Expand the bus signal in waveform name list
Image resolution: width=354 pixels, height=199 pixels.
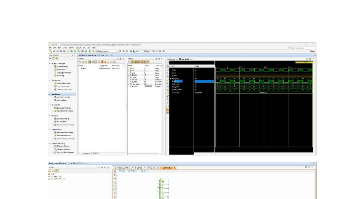coord(171,79)
